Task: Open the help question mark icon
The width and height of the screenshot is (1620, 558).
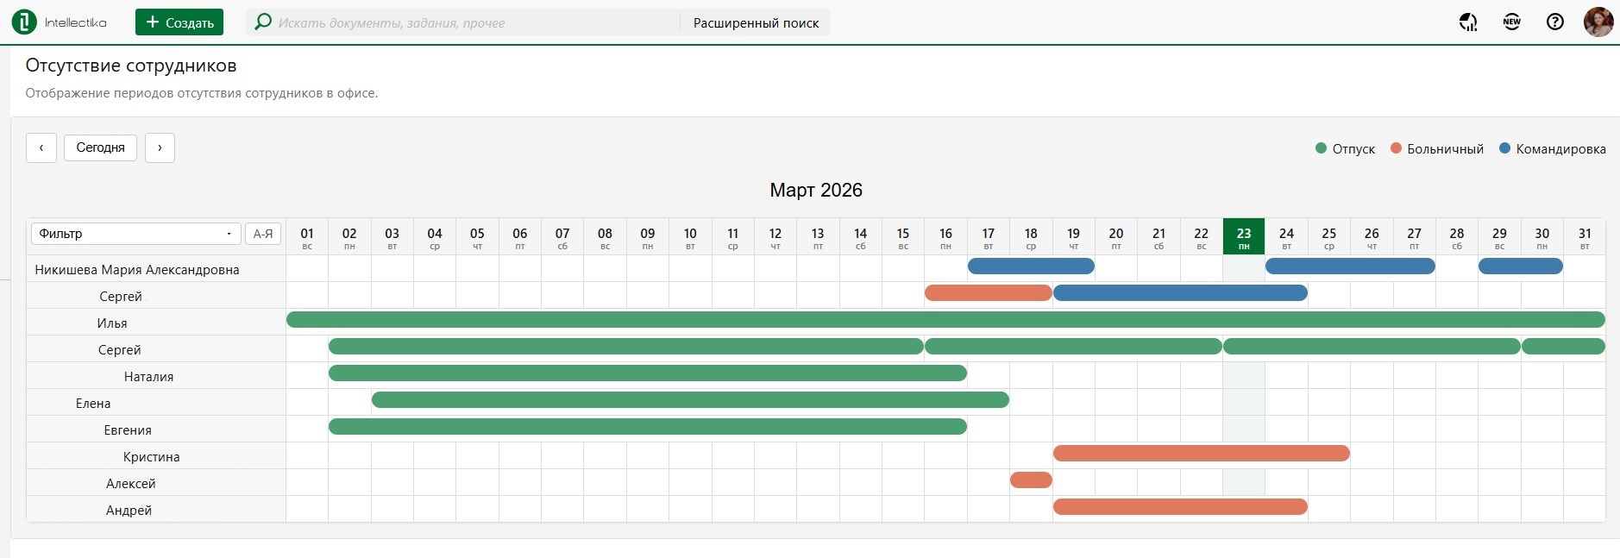Action: [1554, 22]
